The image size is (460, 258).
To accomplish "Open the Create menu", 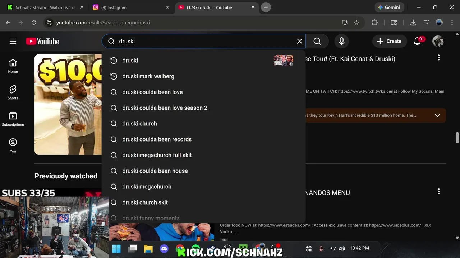I will (x=389, y=41).
